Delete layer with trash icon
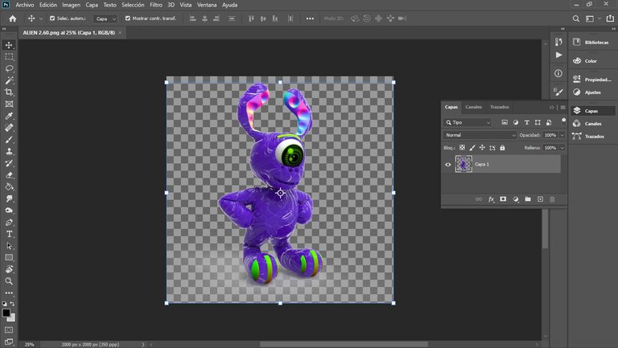This screenshot has width=618, height=348. coord(552,199)
